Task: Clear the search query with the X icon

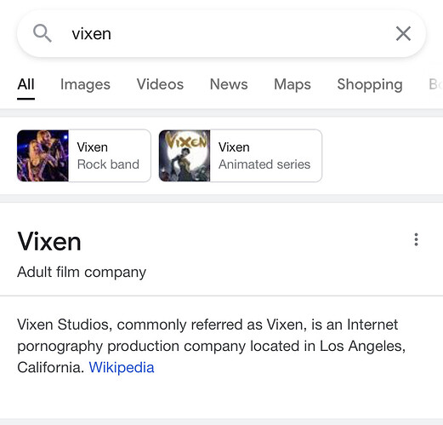Action: click(403, 33)
